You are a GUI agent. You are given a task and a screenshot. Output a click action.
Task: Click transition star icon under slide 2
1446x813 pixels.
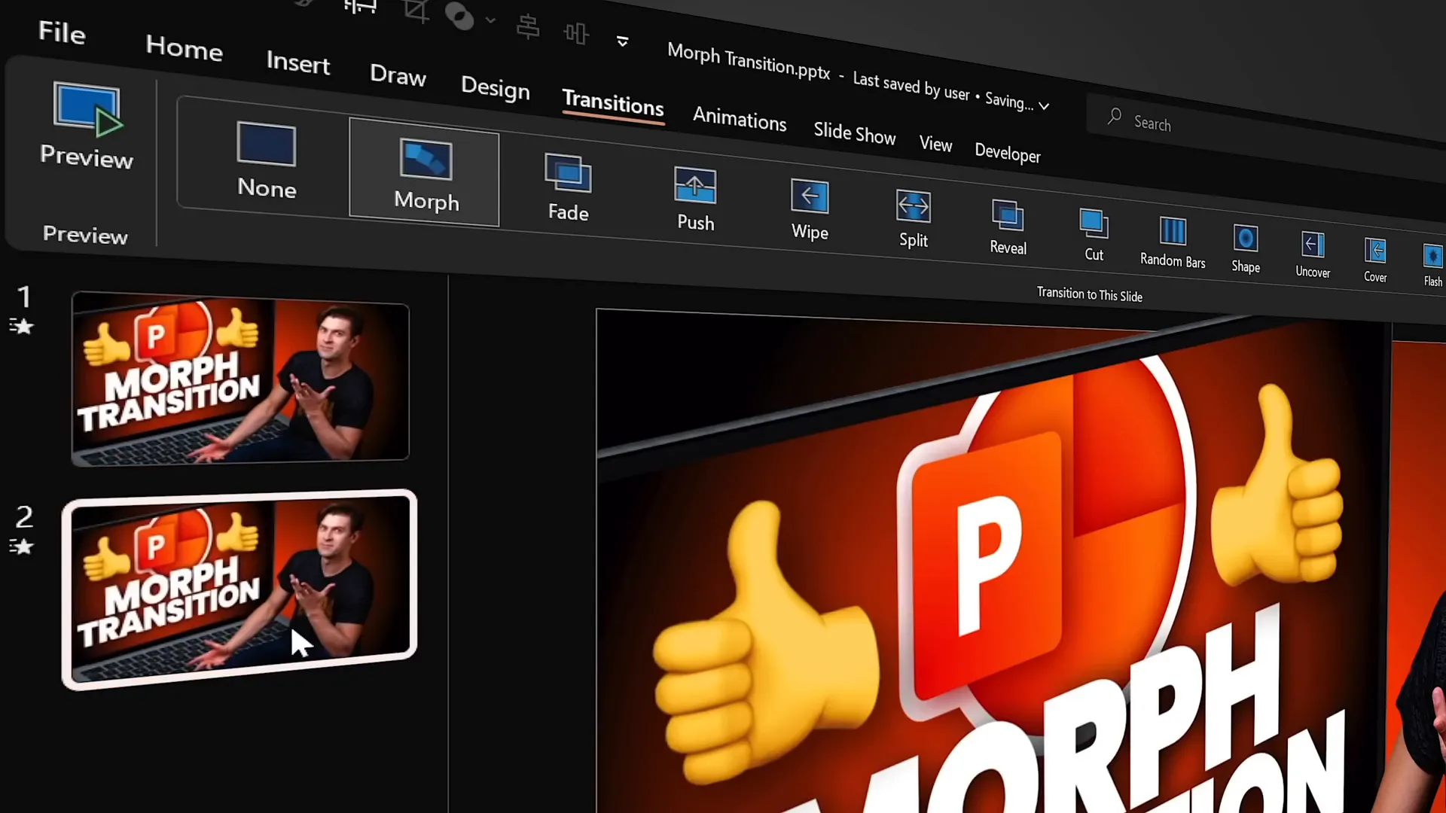[22, 546]
